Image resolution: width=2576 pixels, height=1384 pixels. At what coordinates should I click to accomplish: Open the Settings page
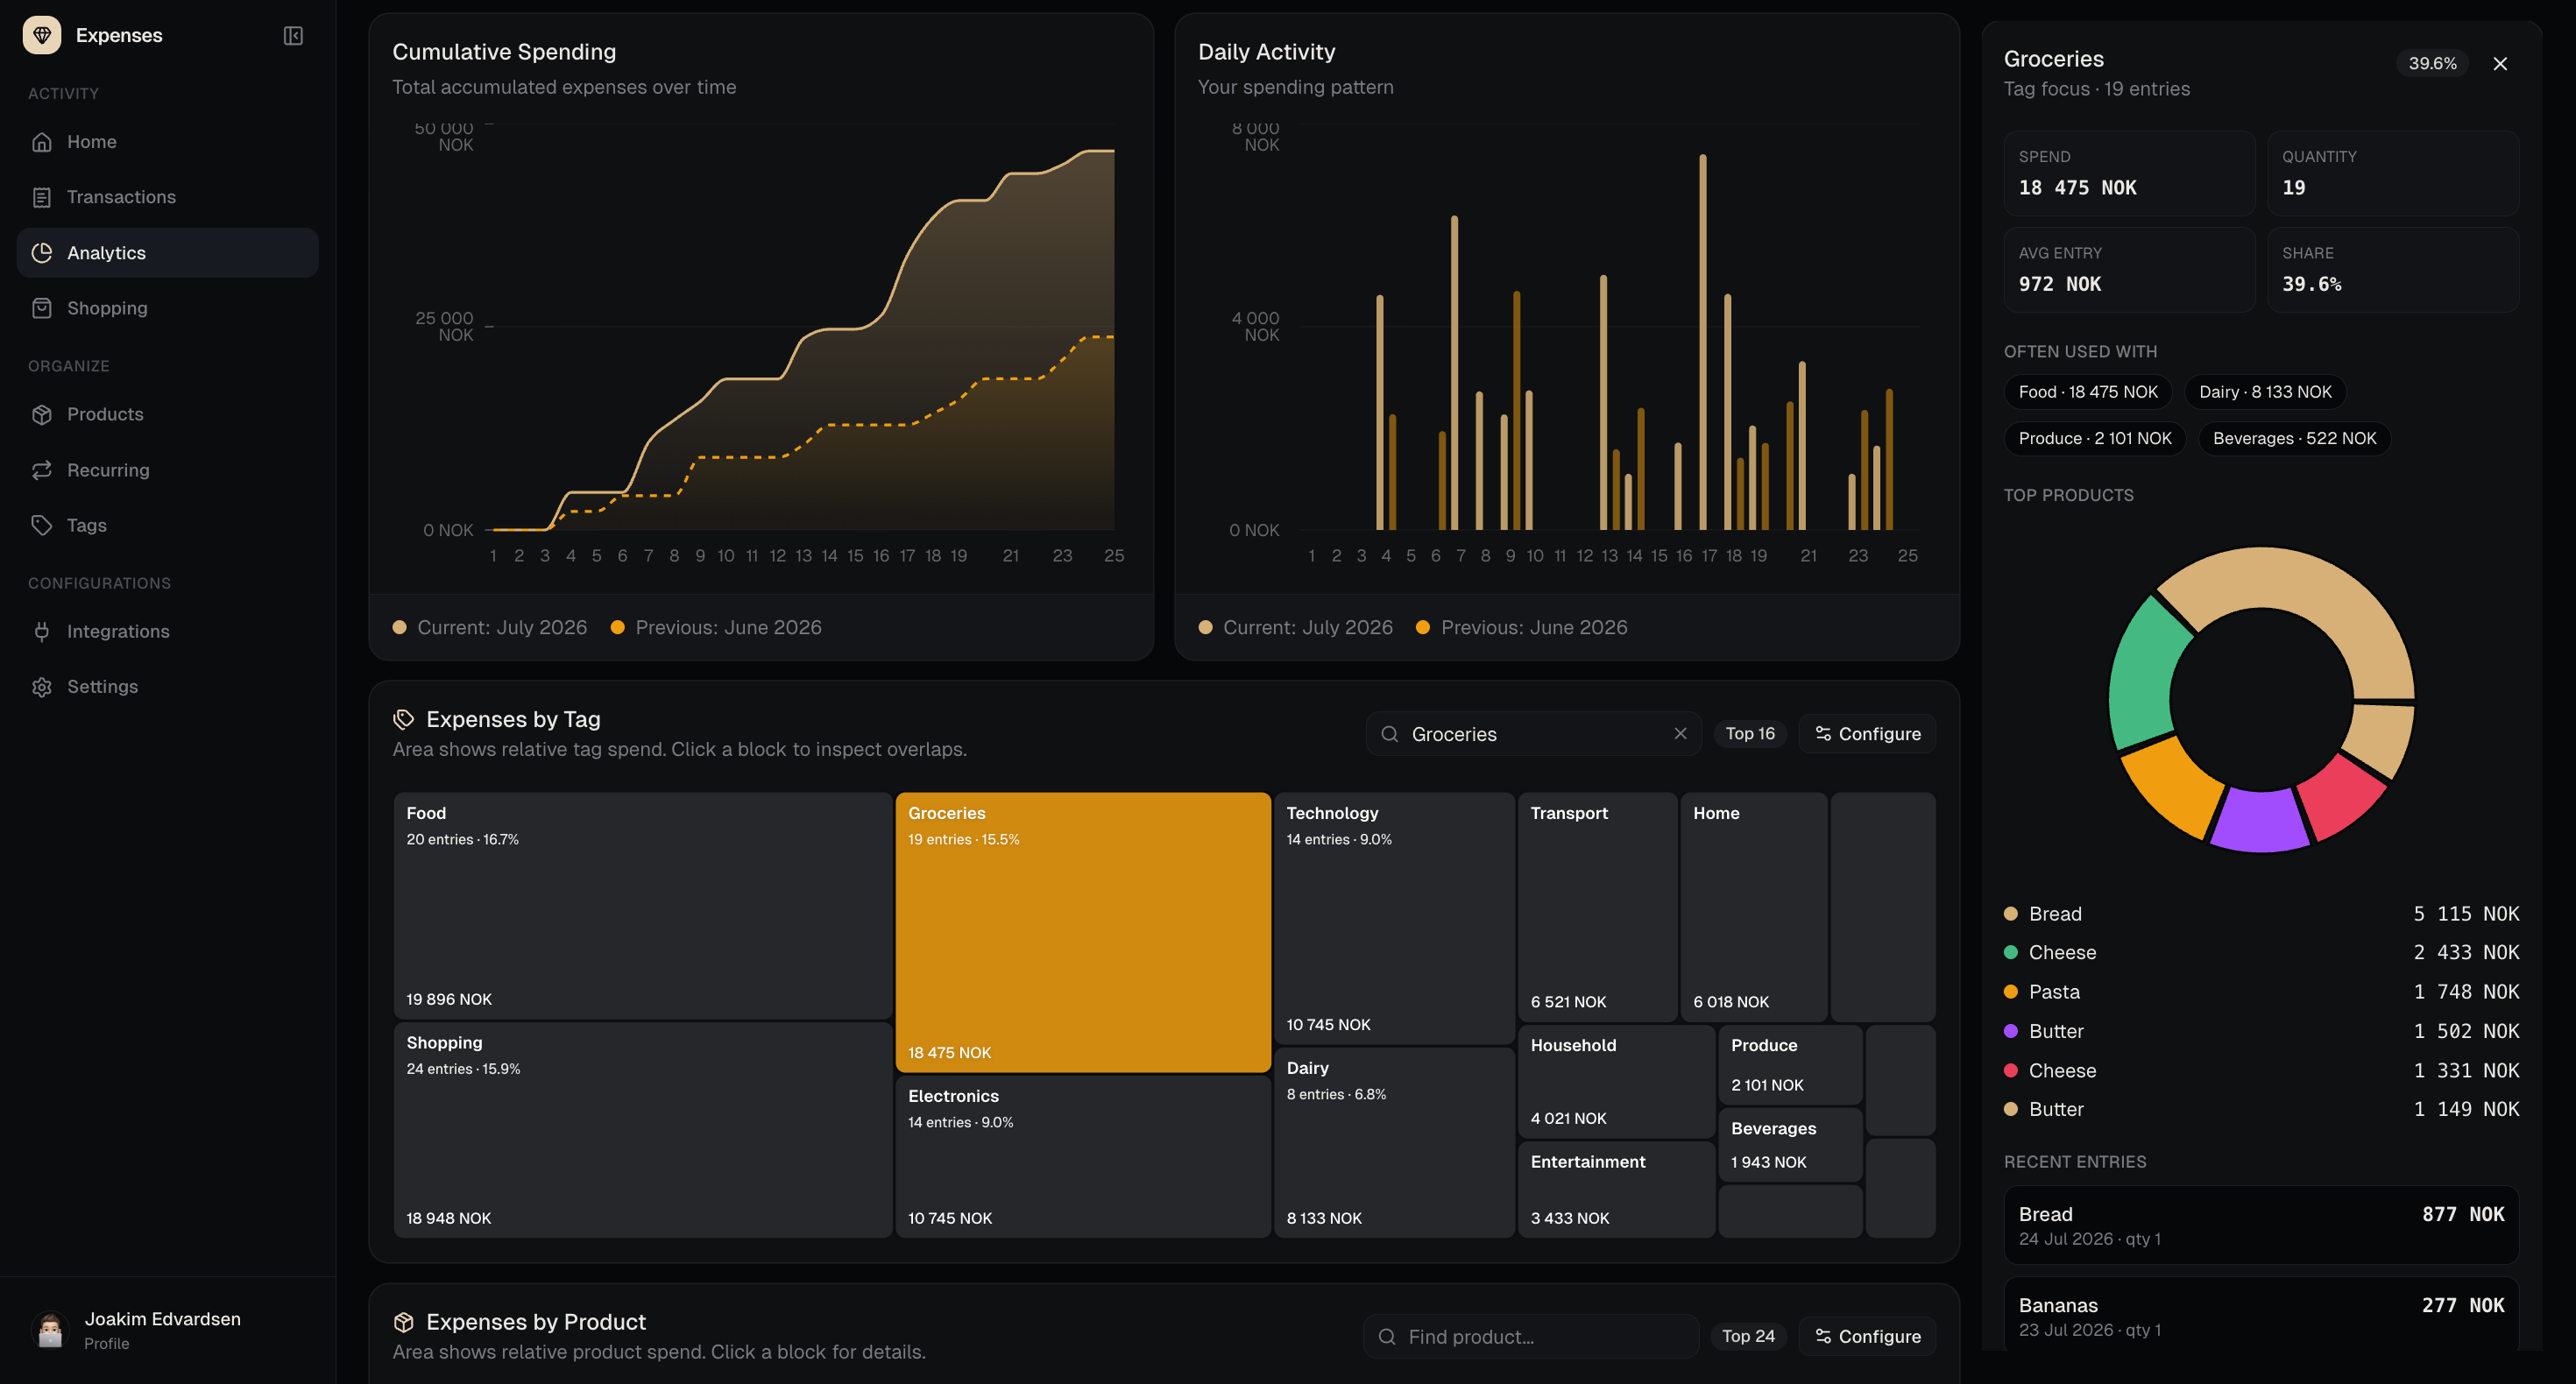[168, 687]
